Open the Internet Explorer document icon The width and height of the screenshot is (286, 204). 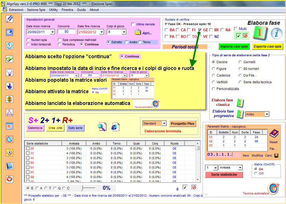[x=115, y=127]
